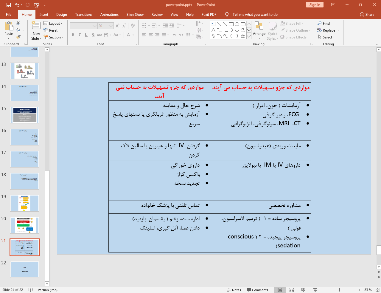Pick the oval shape from the gallery
Screen dimensions: 381x293
(237, 24)
